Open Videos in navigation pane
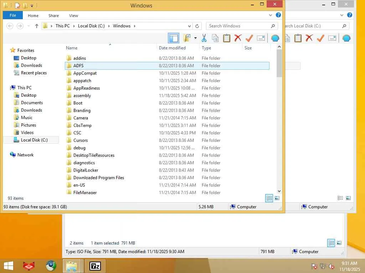This screenshot has height=273, width=365. click(27, 132)
